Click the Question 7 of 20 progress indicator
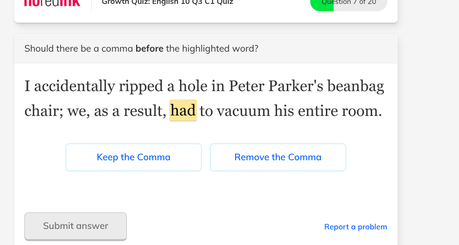Viewport: 459px width, 245px height. click(349, 3)
